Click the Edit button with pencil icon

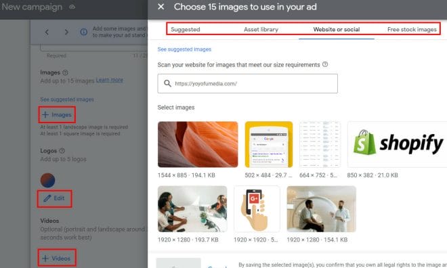[x=54, y=198]
